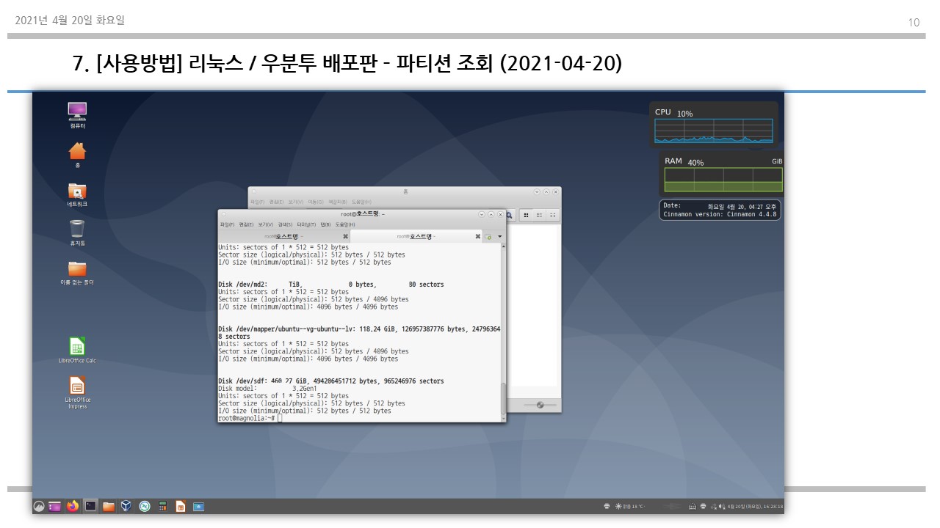940x528 pixels.
Task: Open terminal 보기(V) menu
Action: 265,224
